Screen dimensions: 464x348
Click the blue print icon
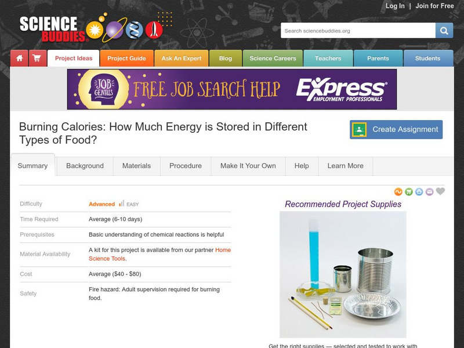point(419,192)
